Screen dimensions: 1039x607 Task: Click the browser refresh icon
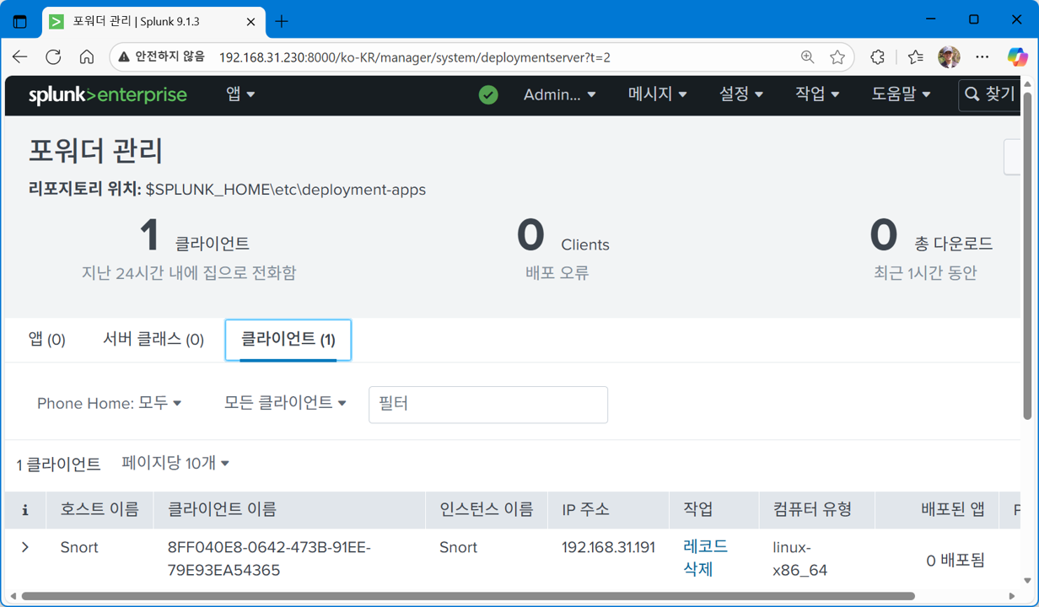click(x=52, y=56)
